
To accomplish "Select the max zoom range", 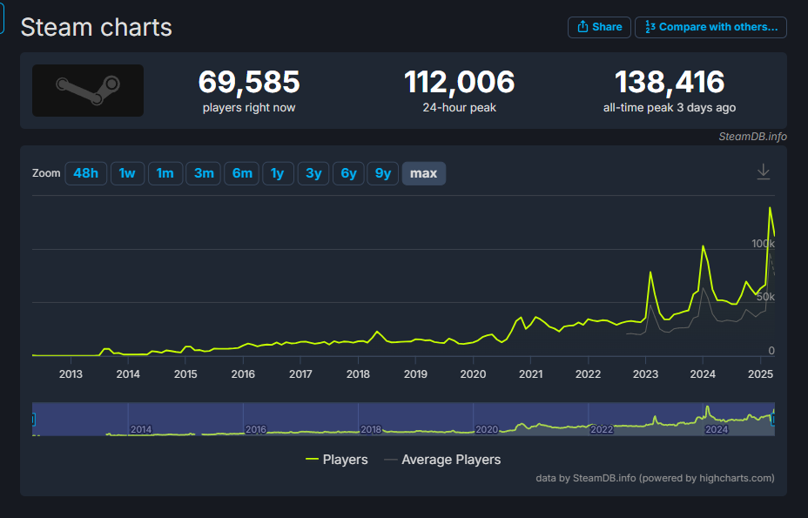I will click(423, 173).
